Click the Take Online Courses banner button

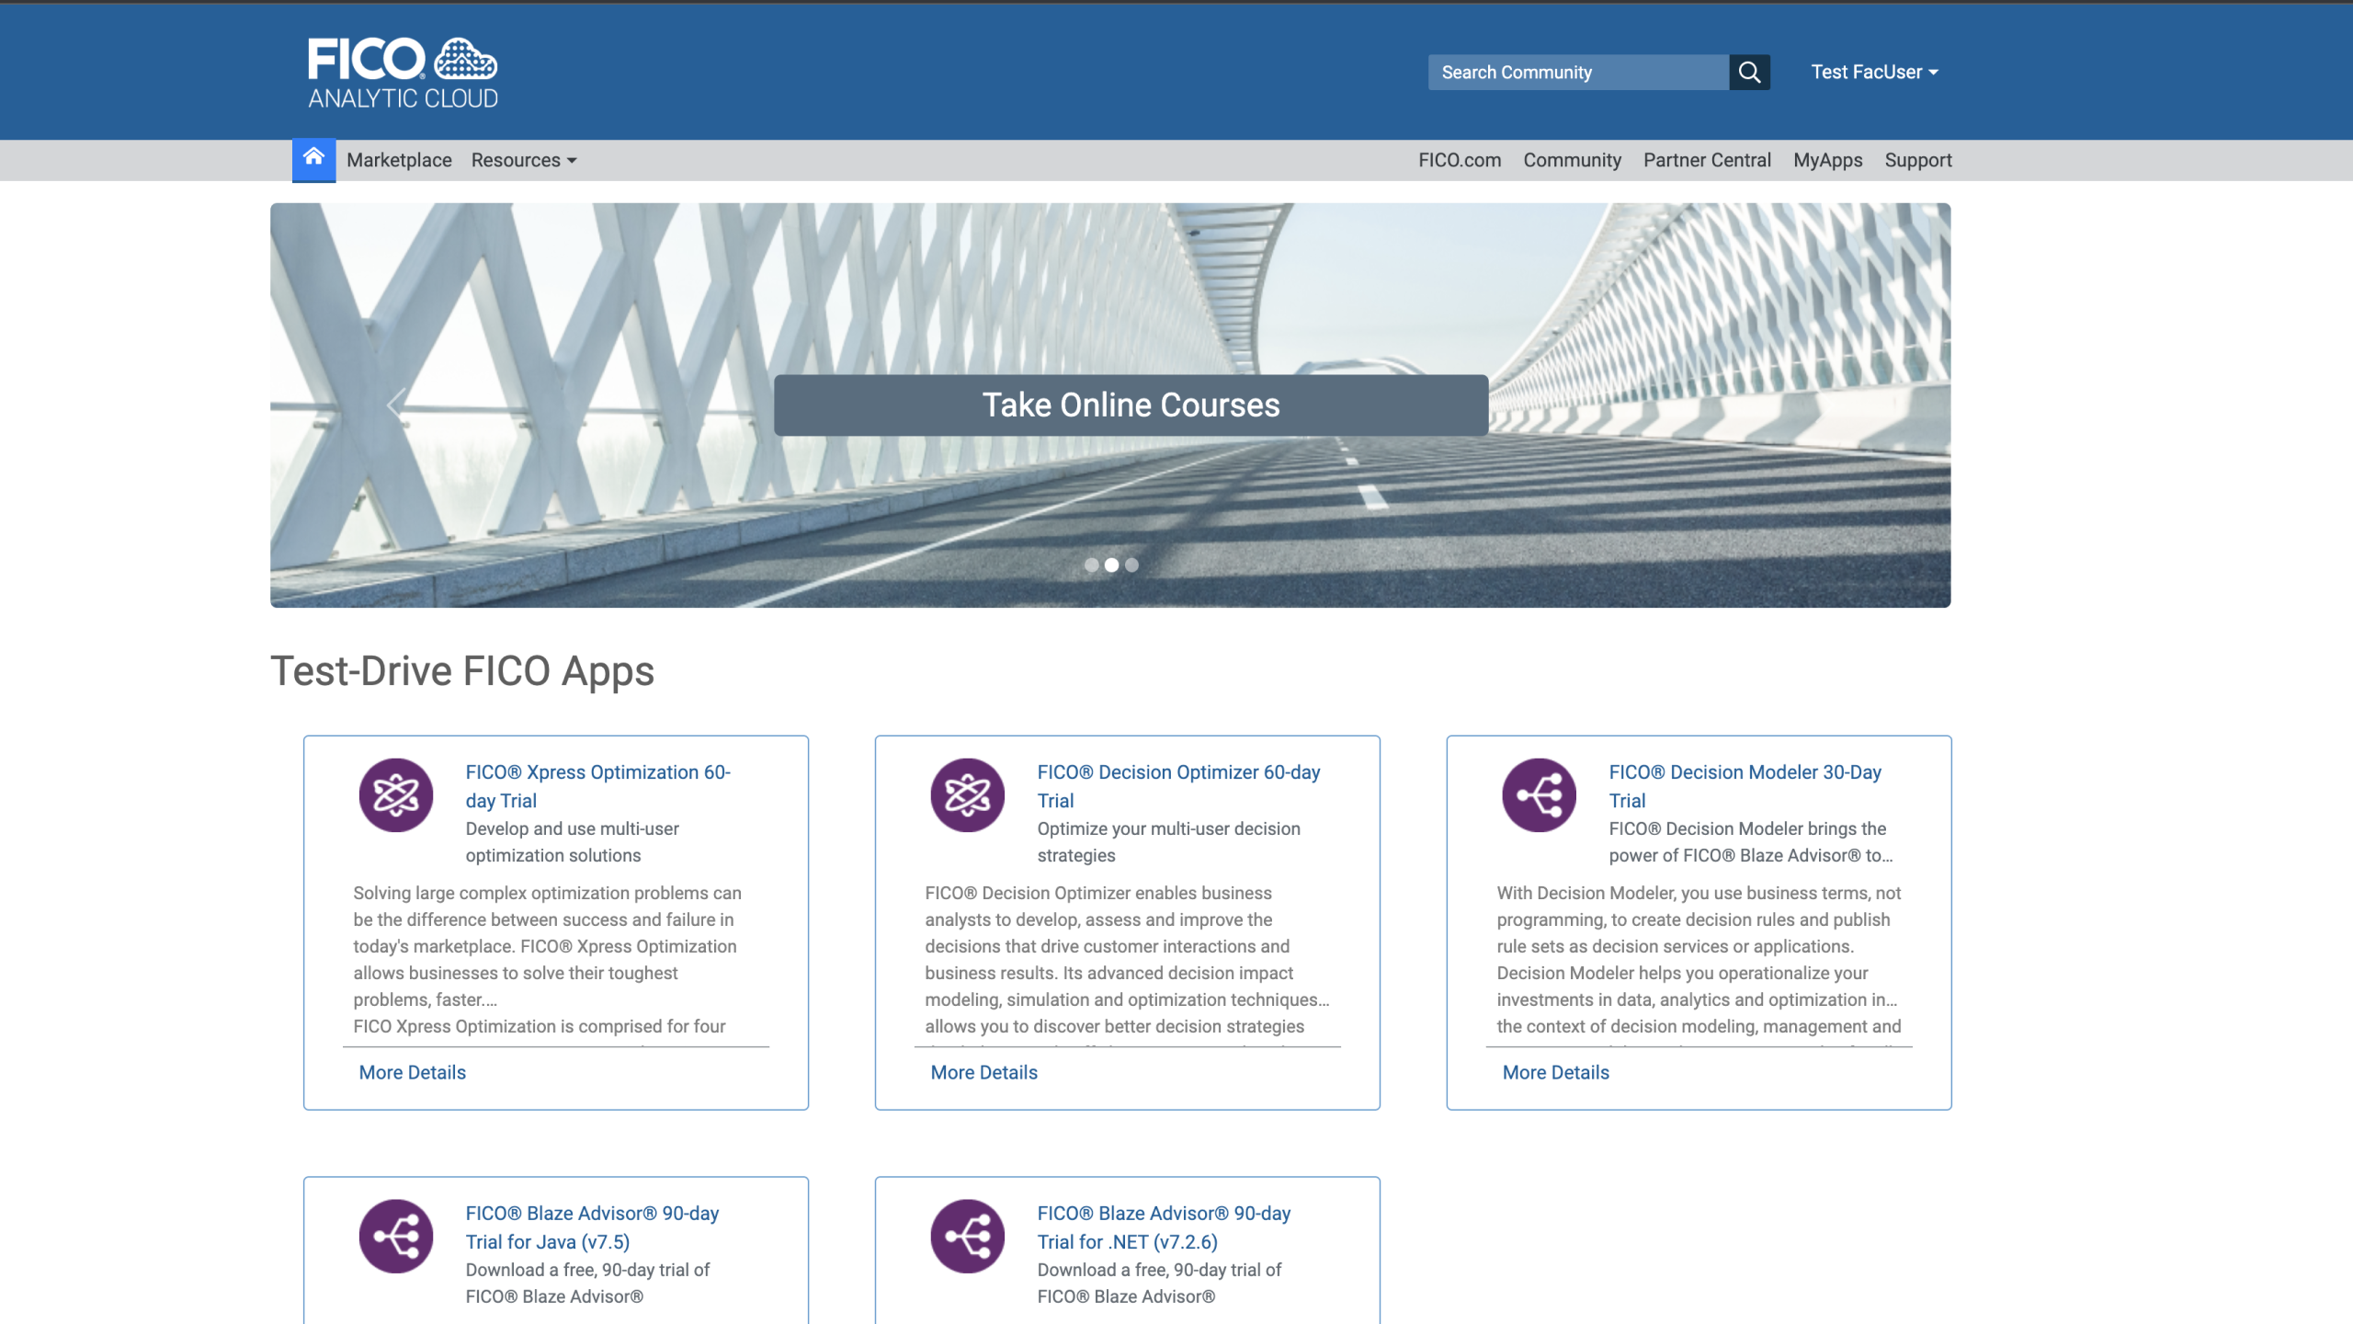point(1131,405)
